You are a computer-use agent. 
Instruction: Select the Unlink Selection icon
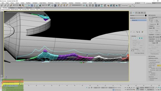click(8, 6)
